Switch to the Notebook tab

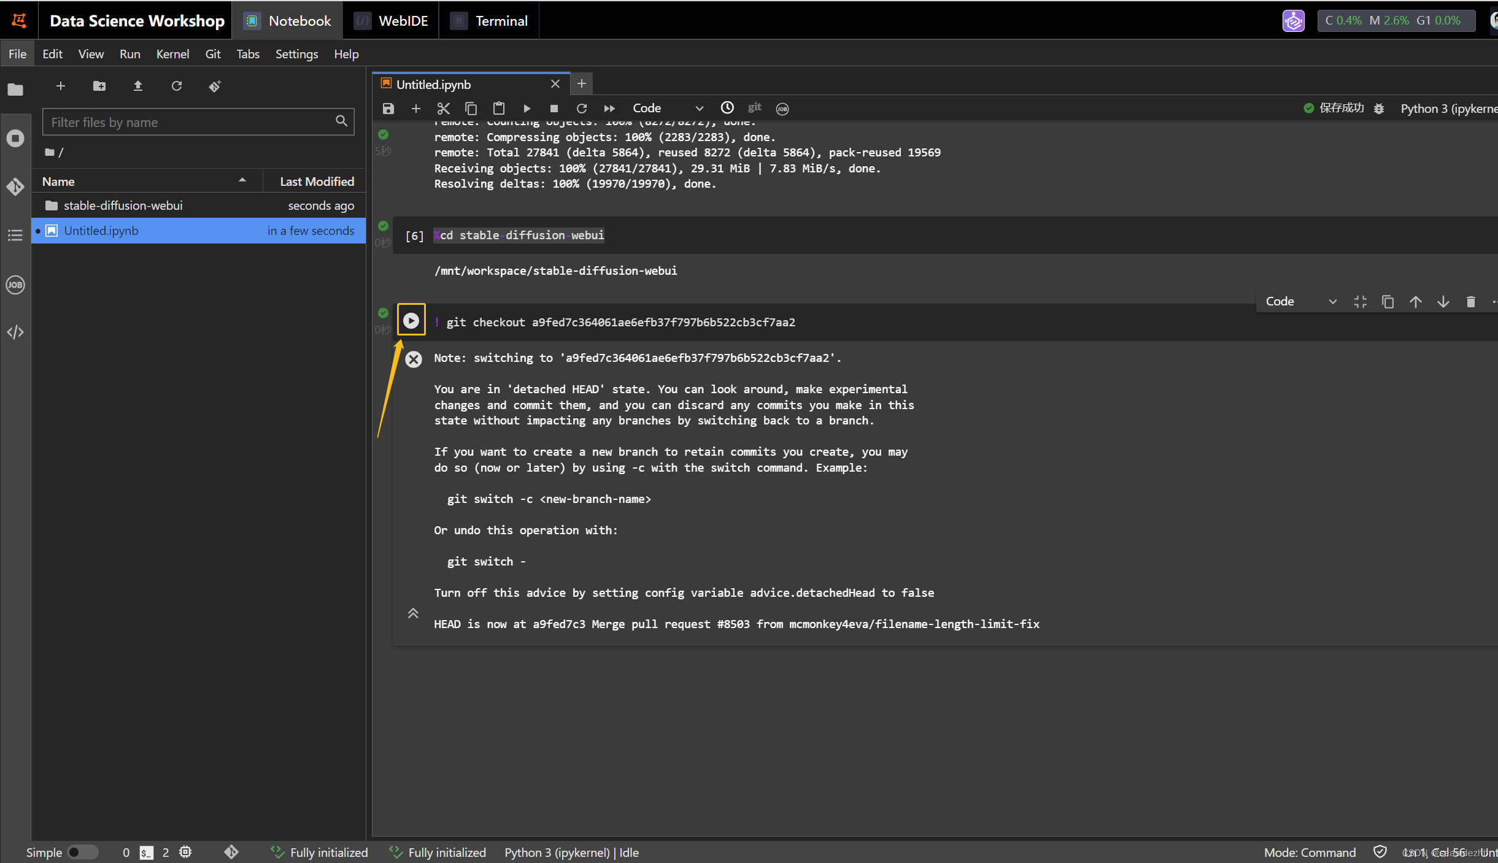point(287,21)
